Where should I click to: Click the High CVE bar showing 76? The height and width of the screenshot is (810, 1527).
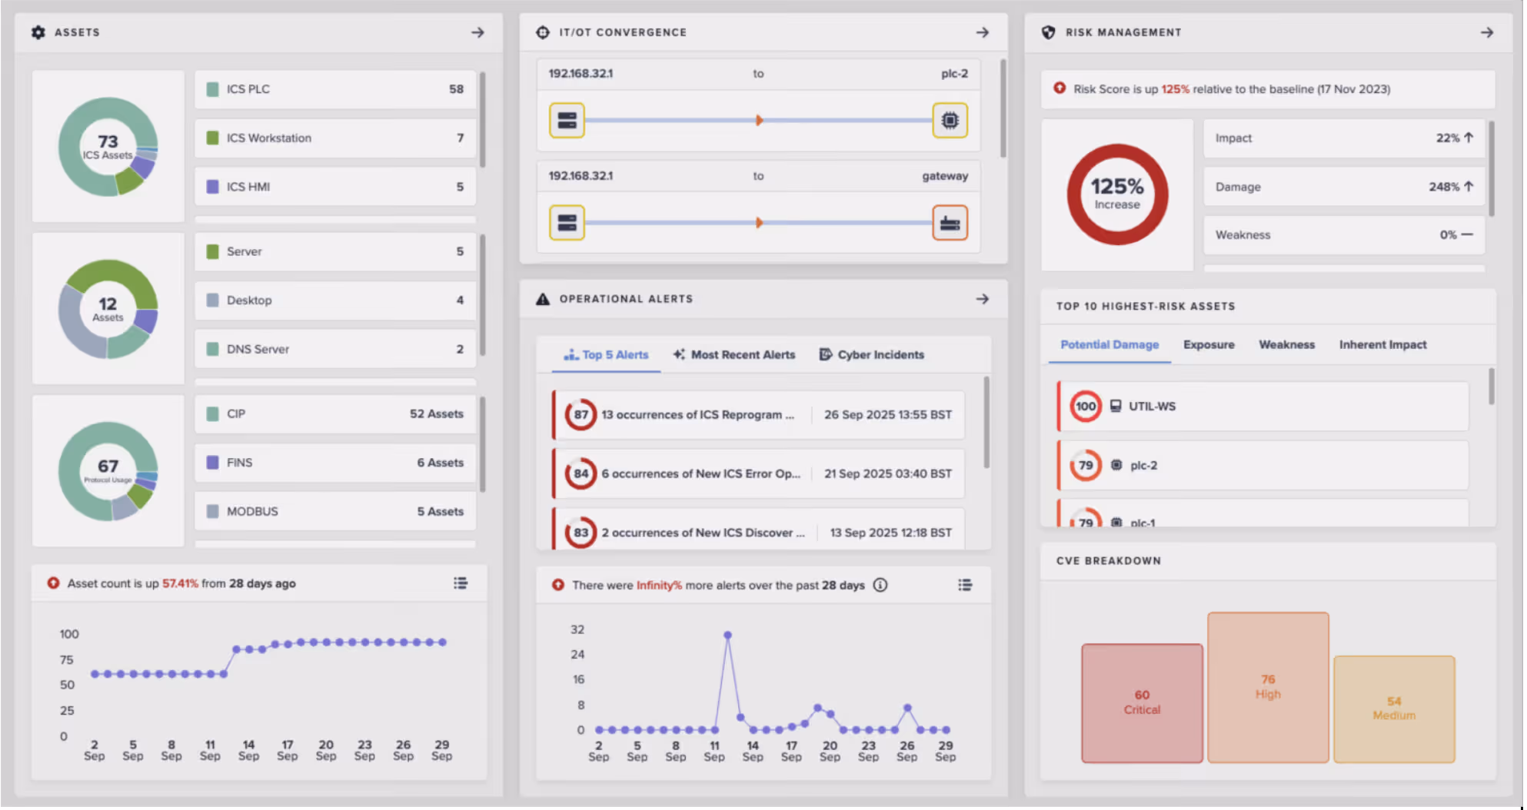click(1268, 687)
